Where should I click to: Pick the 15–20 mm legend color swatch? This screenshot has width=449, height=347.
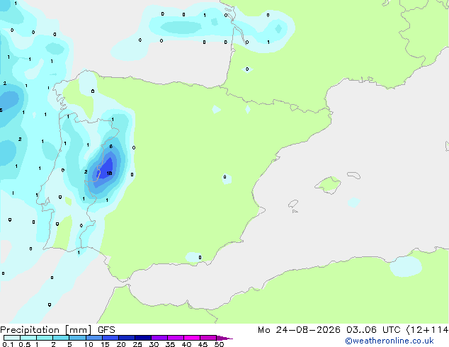tap(110, 338)
